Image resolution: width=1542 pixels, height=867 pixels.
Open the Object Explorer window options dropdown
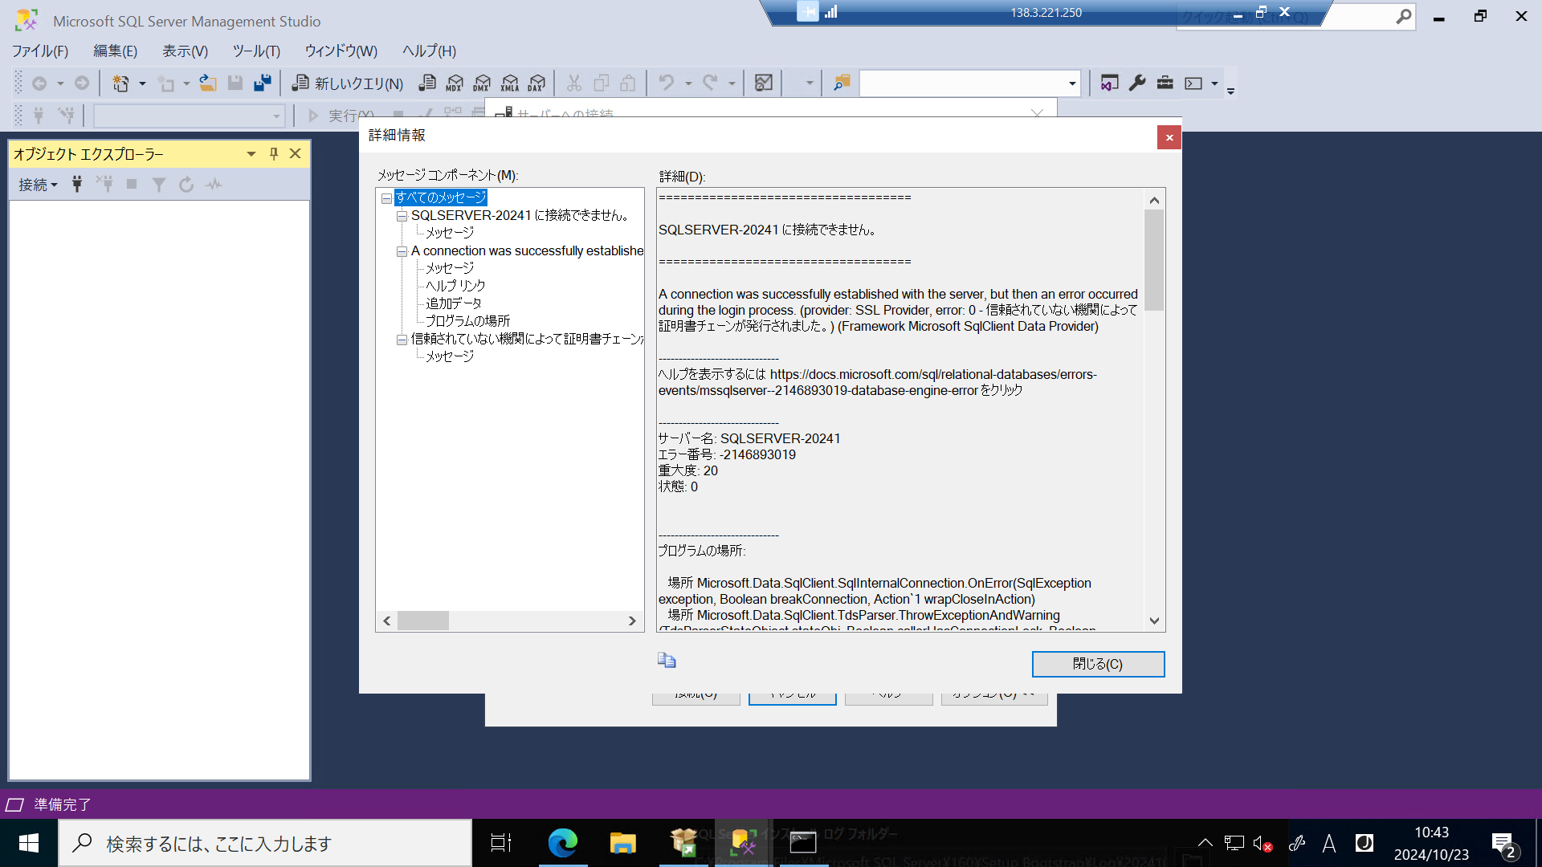point(251,153)
